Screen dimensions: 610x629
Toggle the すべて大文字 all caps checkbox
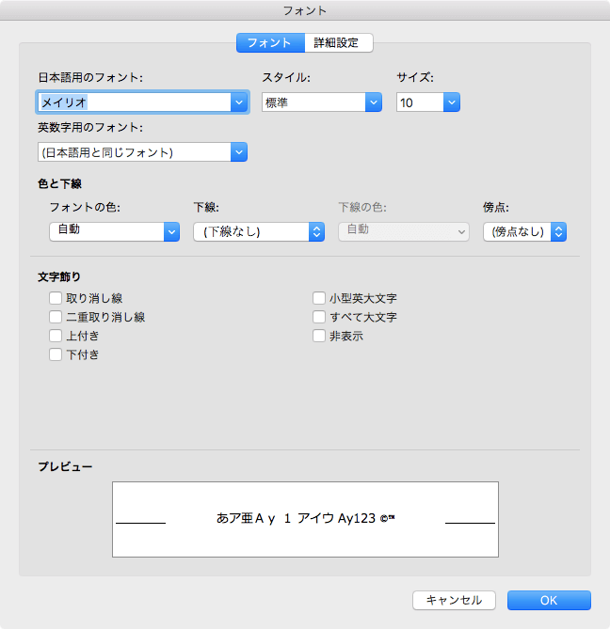pos(319,318)
